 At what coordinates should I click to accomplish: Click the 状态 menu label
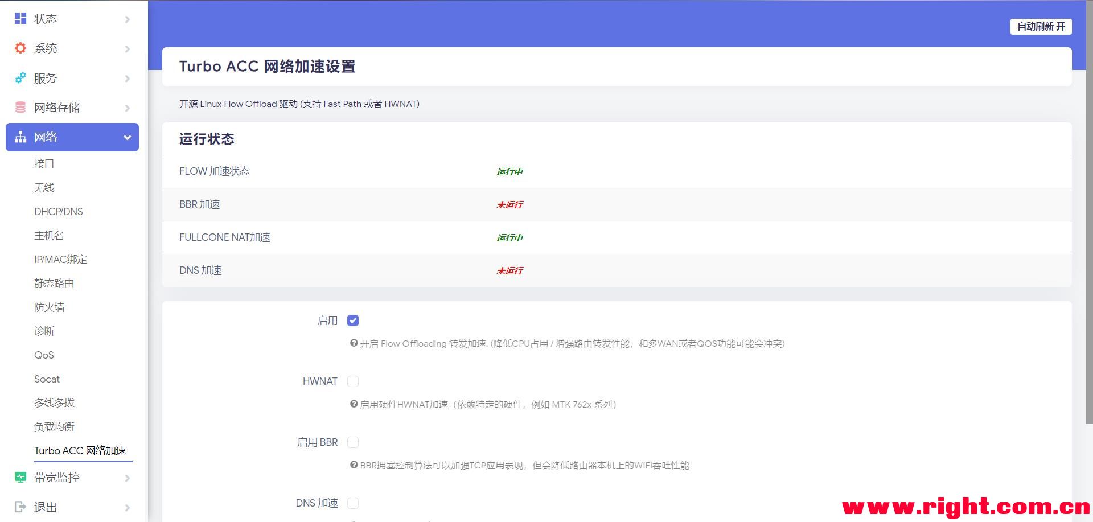[46, 19]
